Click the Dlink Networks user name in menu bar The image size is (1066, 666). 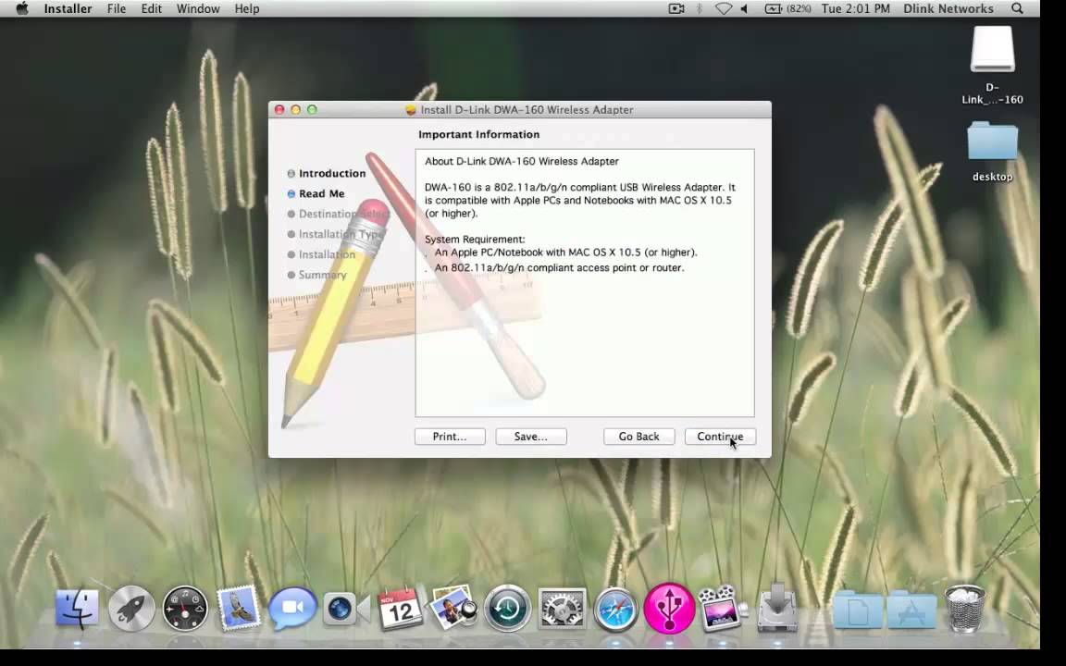(x=948, y=9)
